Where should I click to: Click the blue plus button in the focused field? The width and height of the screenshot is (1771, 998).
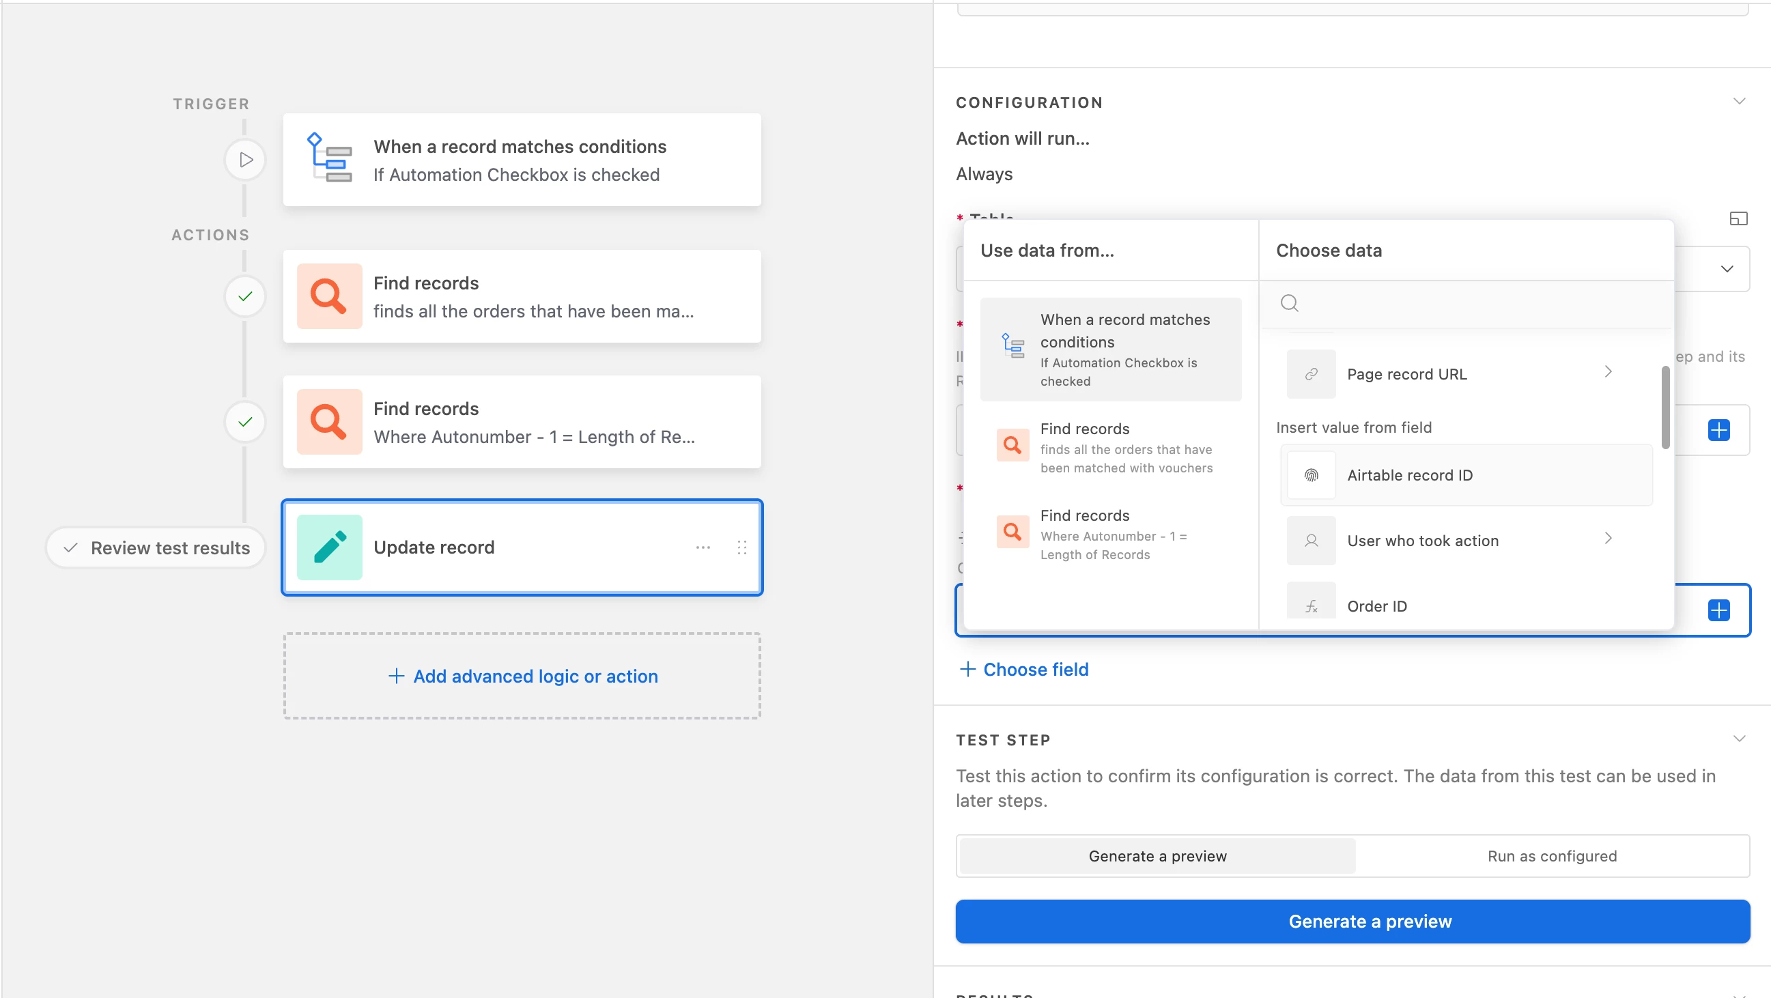(1718, 610)
